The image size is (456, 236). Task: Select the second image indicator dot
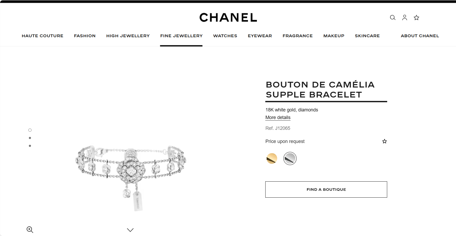pos(30,138)
